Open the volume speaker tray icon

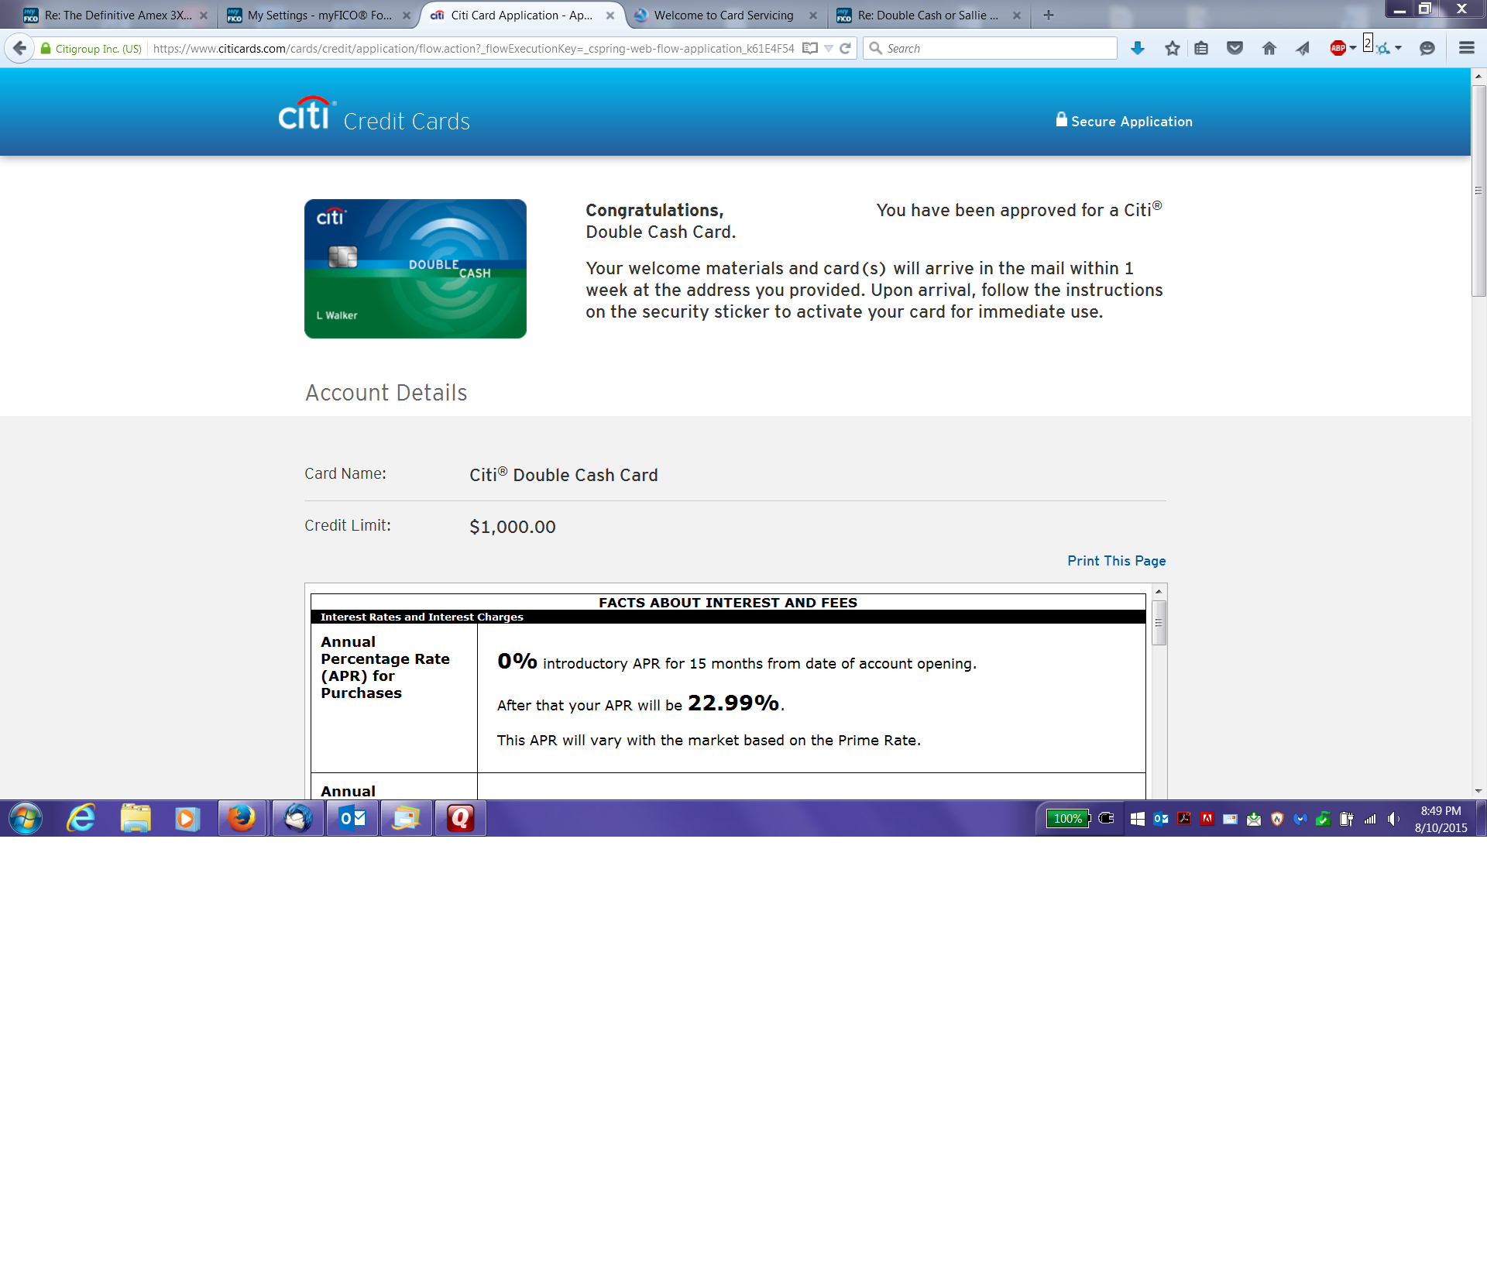point(1393,819)
